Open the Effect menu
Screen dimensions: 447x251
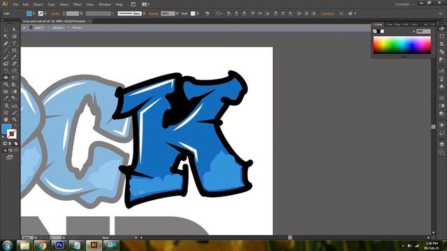click(x=78, y=4)
